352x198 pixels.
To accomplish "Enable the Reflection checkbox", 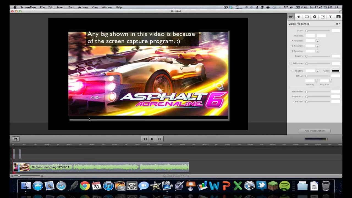I will click(x=290, y=64).
